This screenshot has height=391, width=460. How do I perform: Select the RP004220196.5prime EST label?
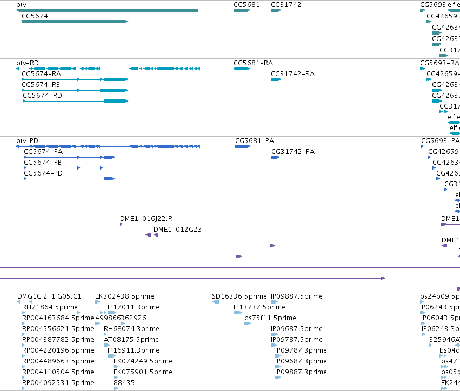coord(58,350)
